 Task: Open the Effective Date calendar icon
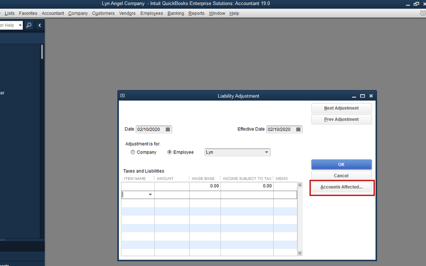click(x=298, y=129)
